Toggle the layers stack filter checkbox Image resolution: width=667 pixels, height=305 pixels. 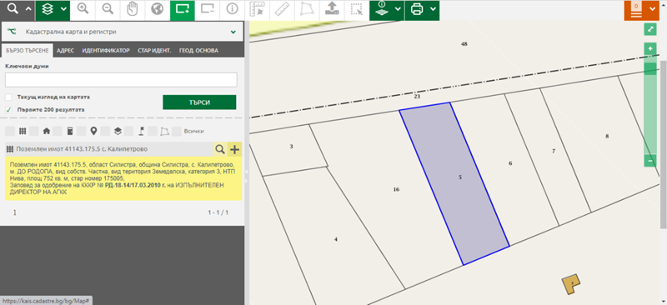[106, 131]
